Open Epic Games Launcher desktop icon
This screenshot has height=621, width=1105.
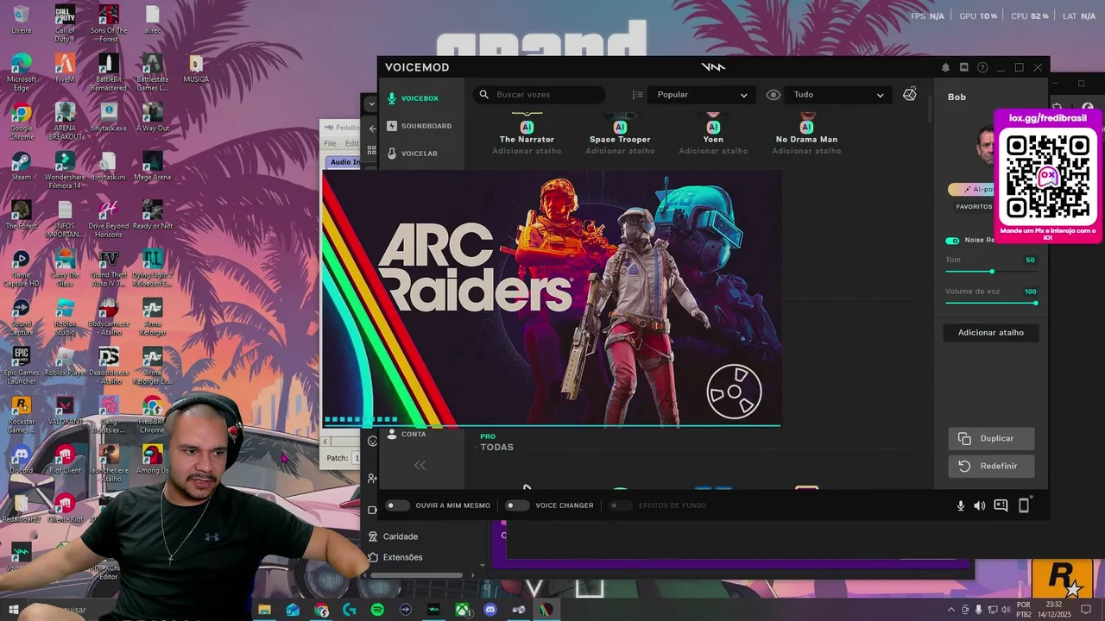click(21, 367)
